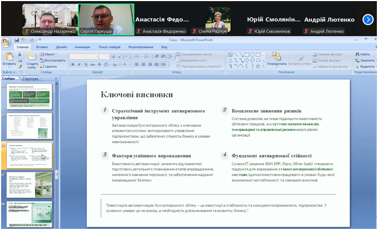
Task: Open the font color picker
Action: pyautogui.click(x=130, y=65)
